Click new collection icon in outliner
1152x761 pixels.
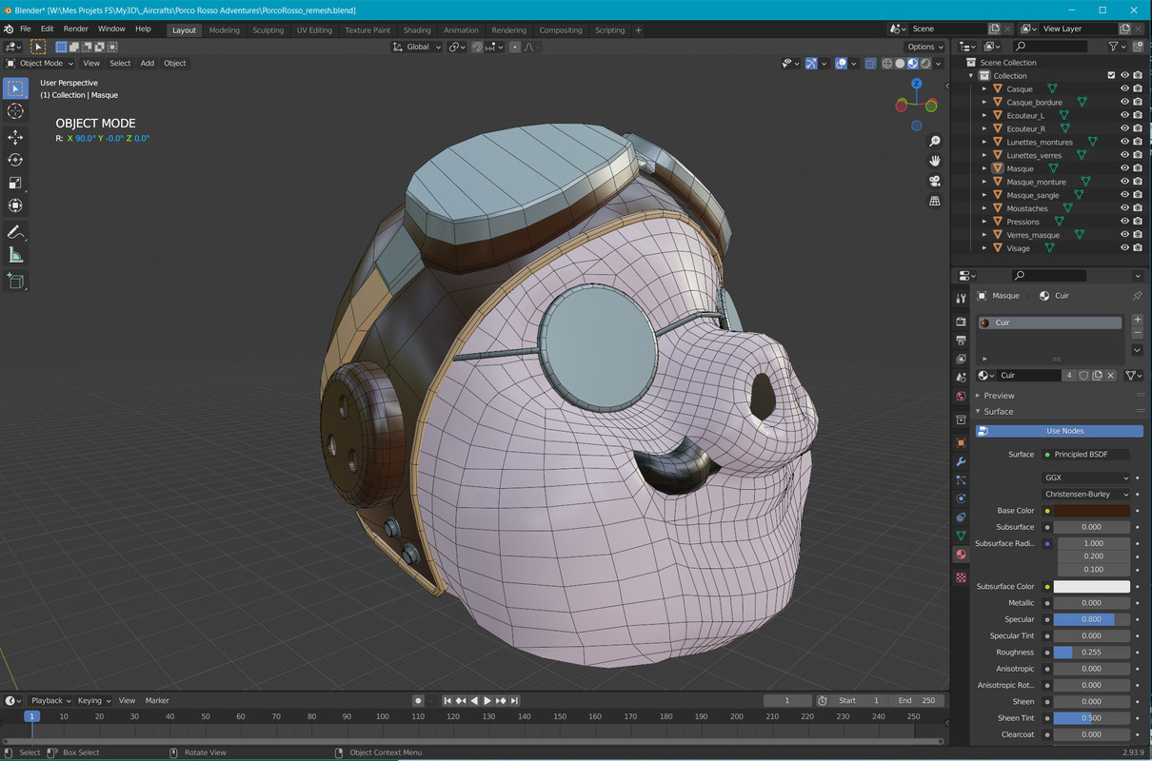tap(1138, 46)
